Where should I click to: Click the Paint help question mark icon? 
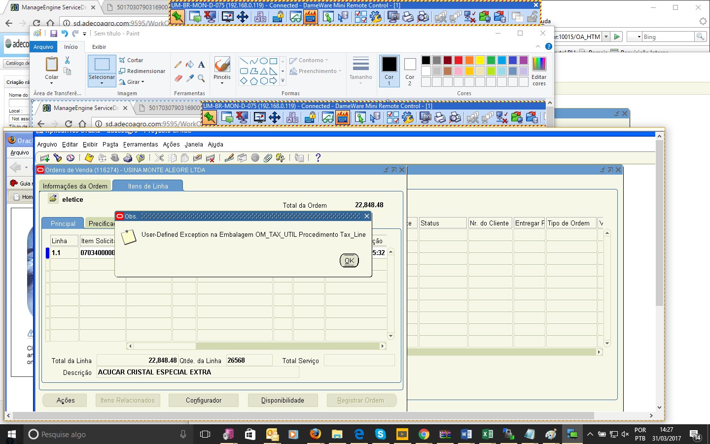pos(549,46)
